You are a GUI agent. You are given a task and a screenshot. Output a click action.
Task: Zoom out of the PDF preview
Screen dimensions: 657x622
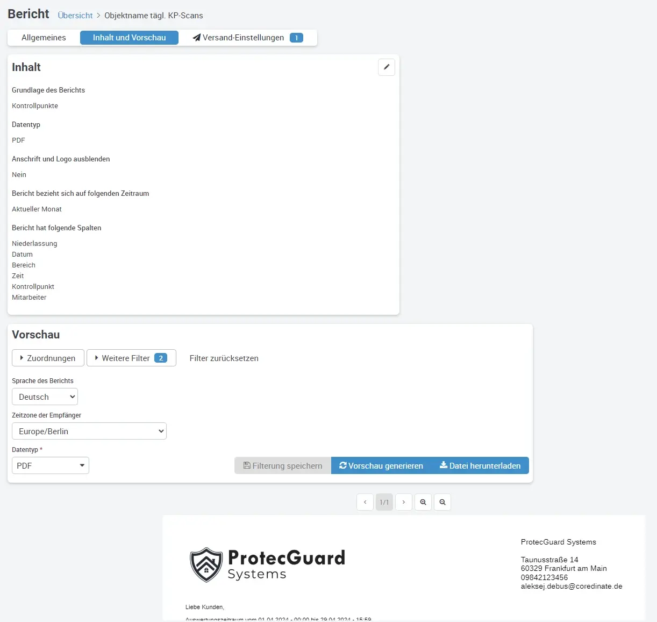tap(442, 502)
